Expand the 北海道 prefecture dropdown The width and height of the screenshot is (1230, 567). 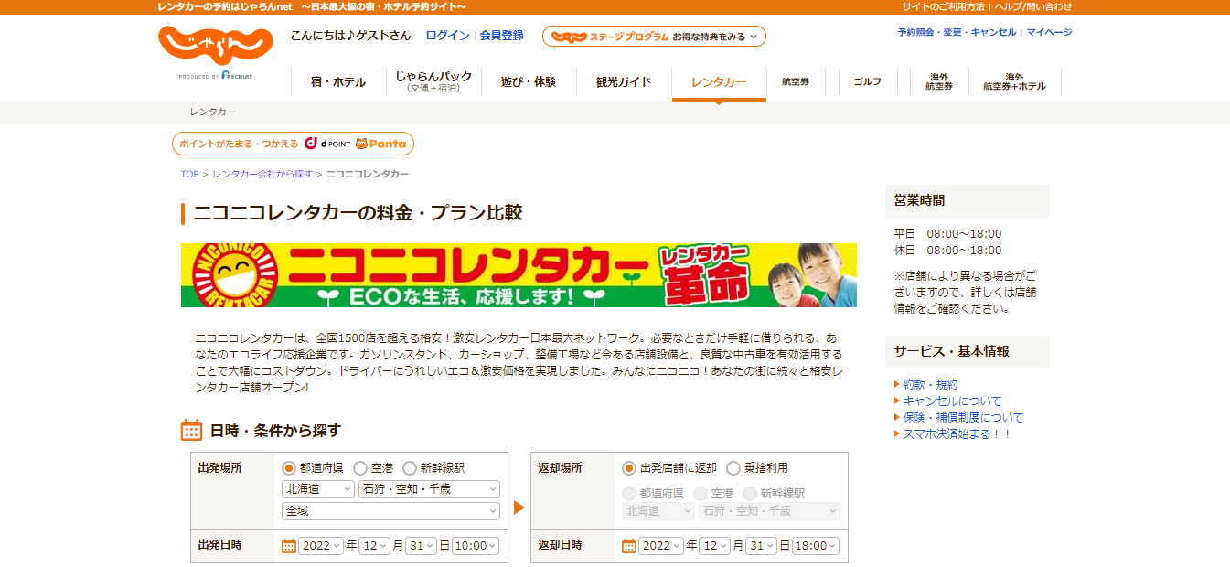pyautogui.click(x=317, y=489)
